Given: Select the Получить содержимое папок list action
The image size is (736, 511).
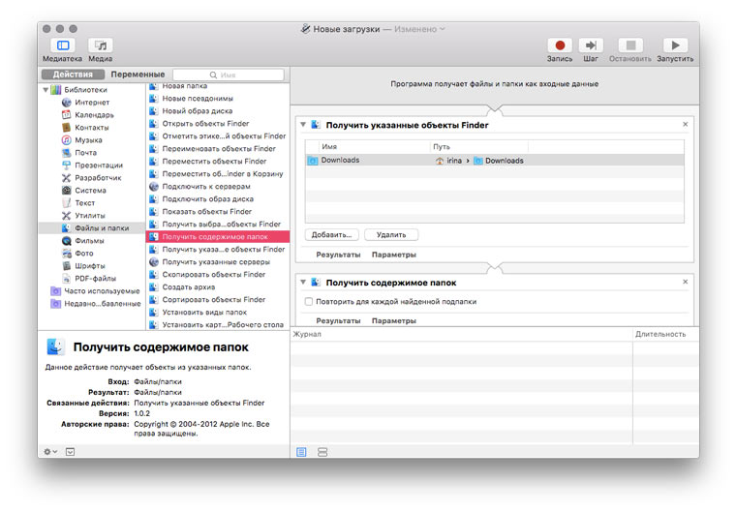Looking at the screenshot, I should tap(218, 237).
